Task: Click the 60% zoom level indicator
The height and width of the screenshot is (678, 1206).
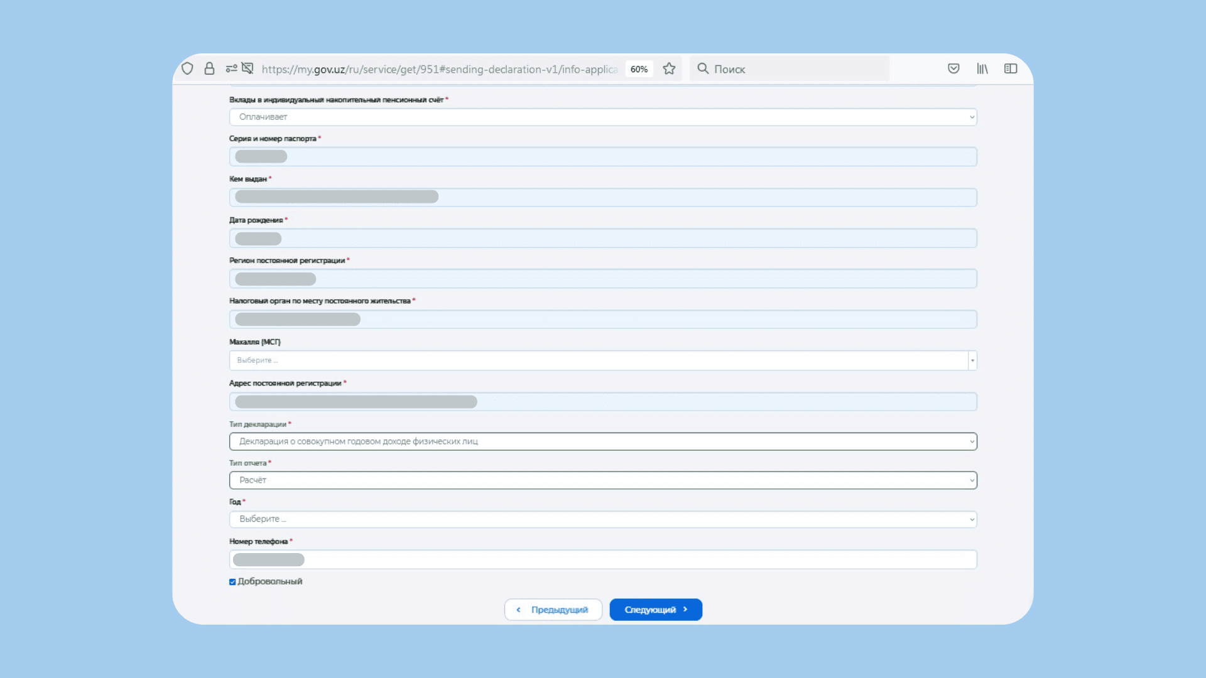Action: pyautogui.click(x=639, y=69)
